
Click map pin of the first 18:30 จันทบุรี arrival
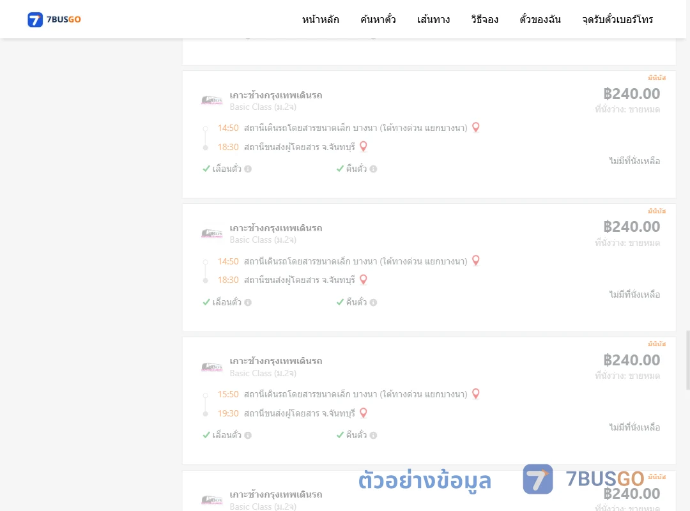tap(364, 146)
